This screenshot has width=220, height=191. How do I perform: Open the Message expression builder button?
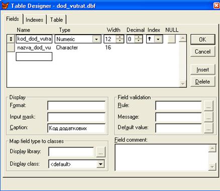coord(208,117)
